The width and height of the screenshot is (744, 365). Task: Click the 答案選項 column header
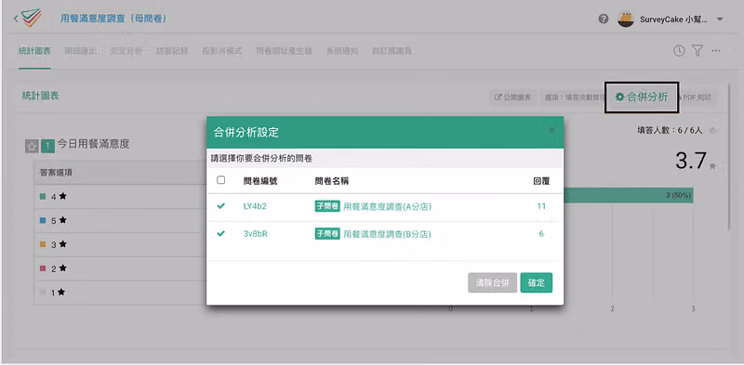[x=56, y=173]
